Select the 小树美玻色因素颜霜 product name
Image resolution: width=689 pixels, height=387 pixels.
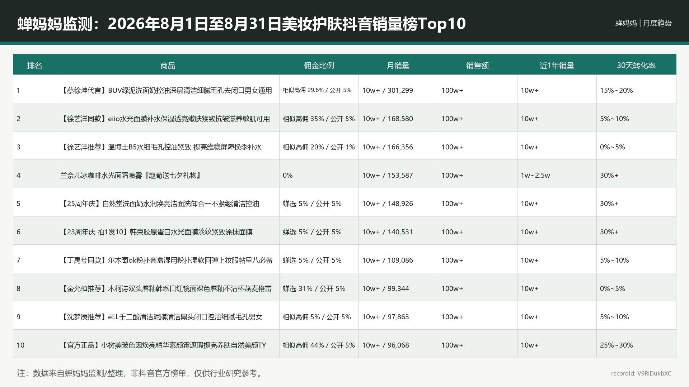pos(163,345)
